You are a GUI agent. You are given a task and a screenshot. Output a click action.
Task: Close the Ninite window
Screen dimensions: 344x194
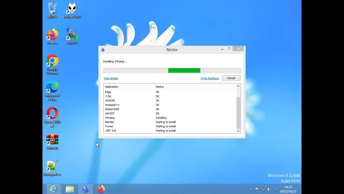point(238,48)
